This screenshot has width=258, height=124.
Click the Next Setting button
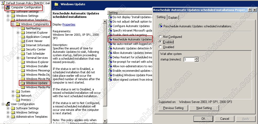[x=204, y=108]
